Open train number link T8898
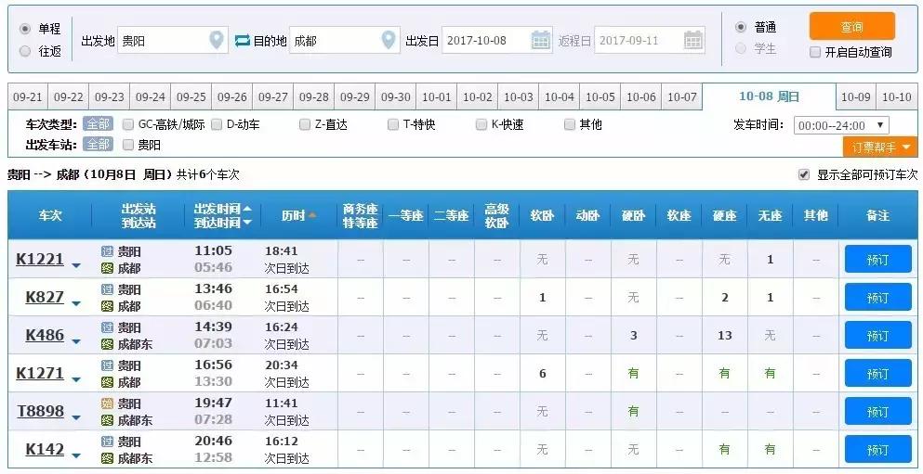The height and width of the screenshot is (474, 923). (x=41, y=411)
